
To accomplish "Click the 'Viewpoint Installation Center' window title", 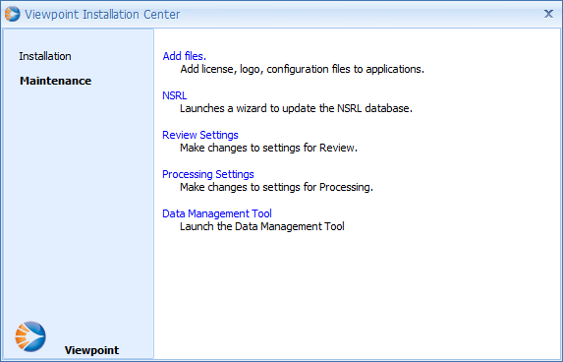I will point(102,15).
